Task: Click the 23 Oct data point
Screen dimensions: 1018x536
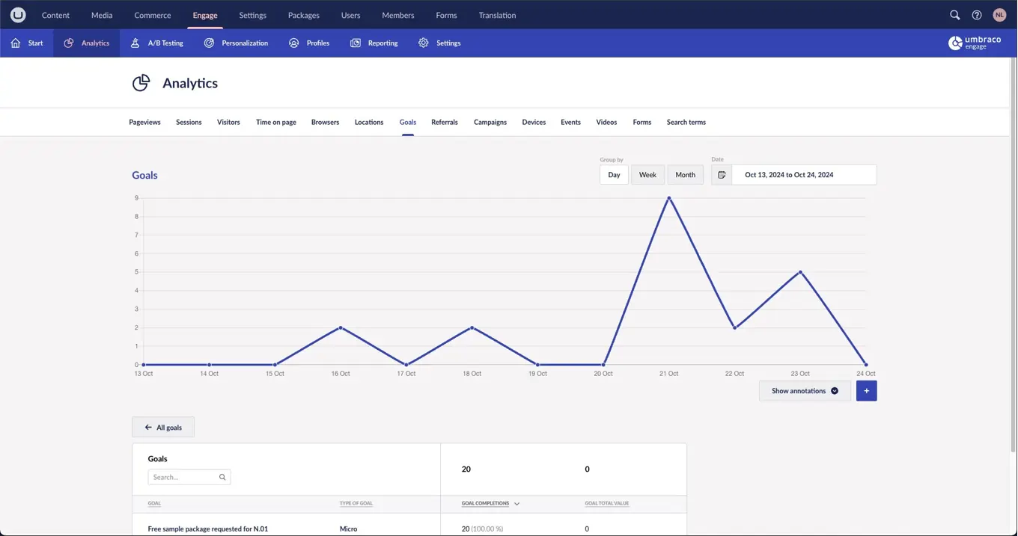Action: (x=801, y=272)
